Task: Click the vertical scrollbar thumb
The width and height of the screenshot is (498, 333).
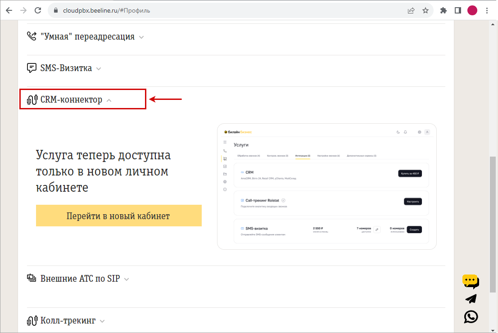Action: click(493, 224)
